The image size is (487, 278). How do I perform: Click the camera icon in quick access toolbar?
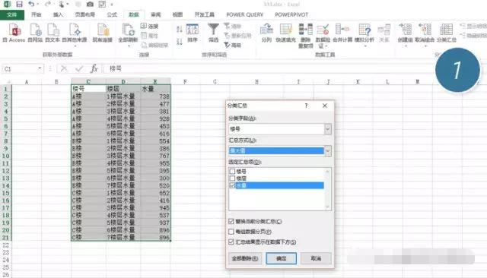coord(90,5)
